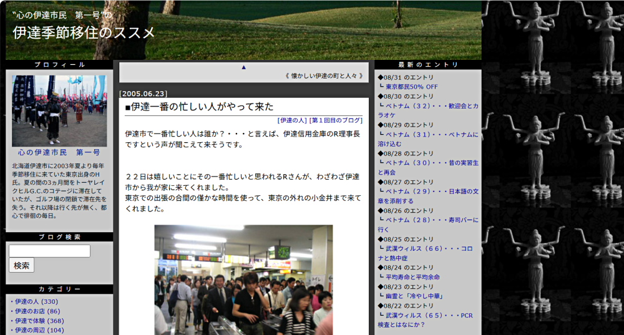Viewport: 624px width, 335px height.
Task: Select the 第１回目のブログ tag
Action: pyautogui.click(x=336, y=120)
